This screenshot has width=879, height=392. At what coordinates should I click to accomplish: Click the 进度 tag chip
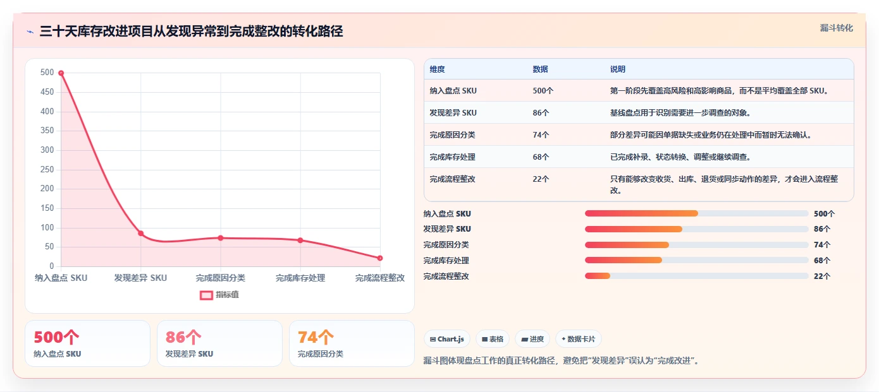[532, 339]
